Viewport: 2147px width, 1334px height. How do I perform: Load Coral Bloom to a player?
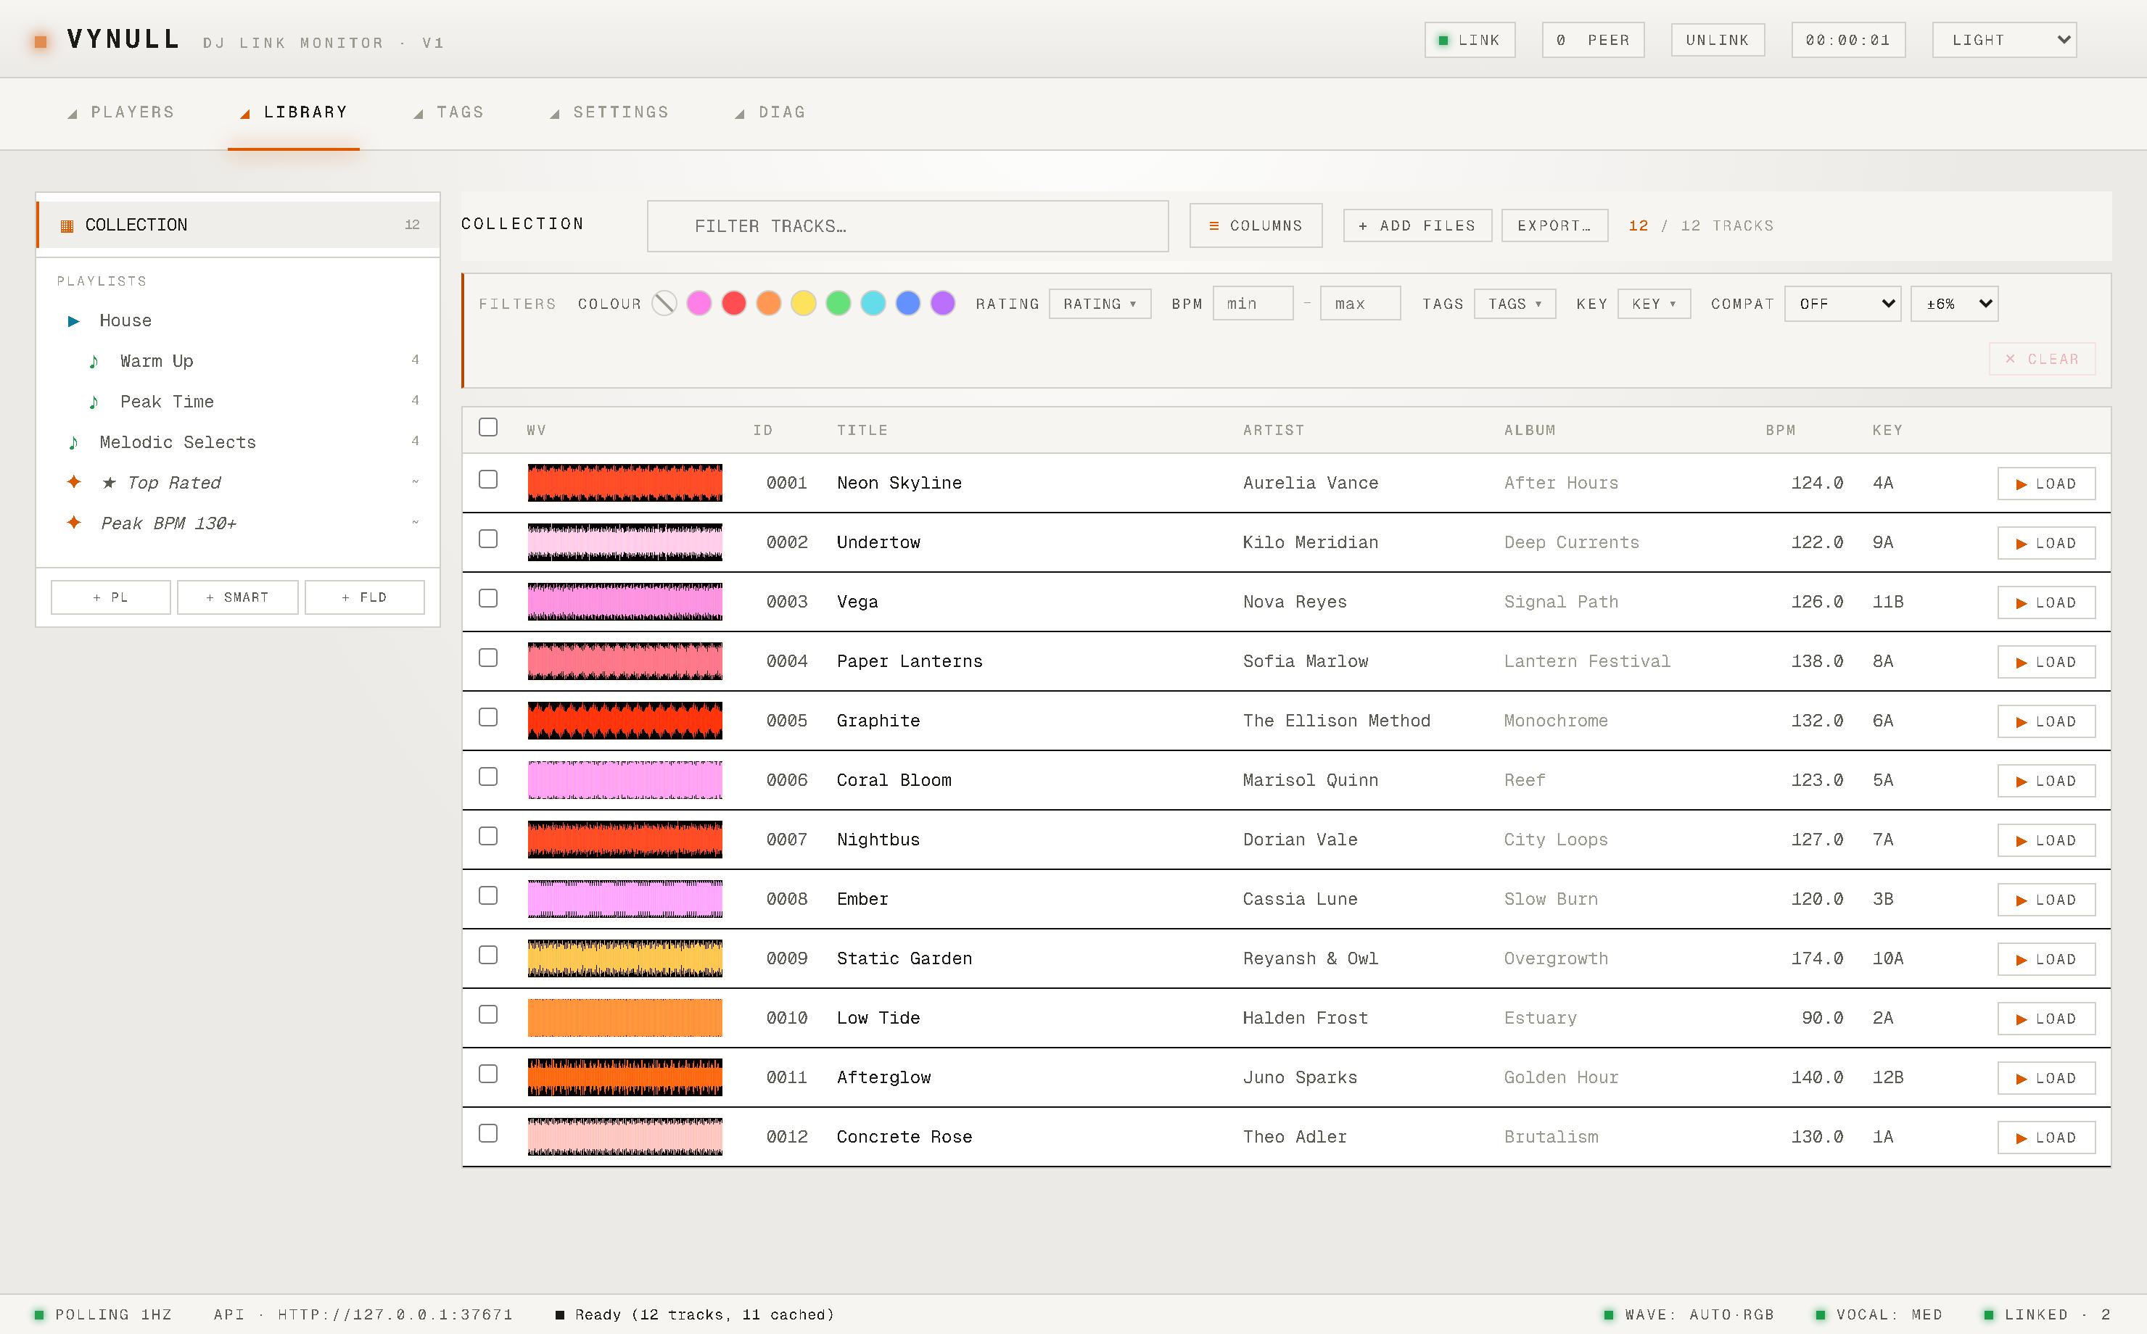pyautogui.click(x=2046, y=781)
